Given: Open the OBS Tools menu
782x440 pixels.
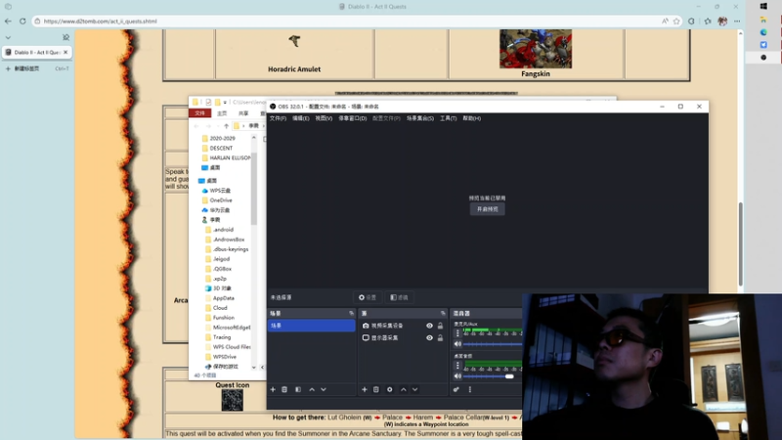Looking at the screenshot, I should coord(448,118).
